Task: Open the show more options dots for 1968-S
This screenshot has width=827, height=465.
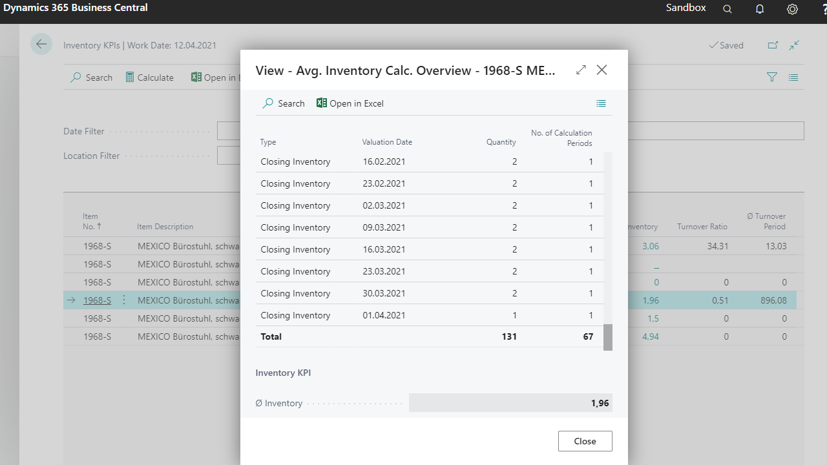Action: tap(124, 300)
